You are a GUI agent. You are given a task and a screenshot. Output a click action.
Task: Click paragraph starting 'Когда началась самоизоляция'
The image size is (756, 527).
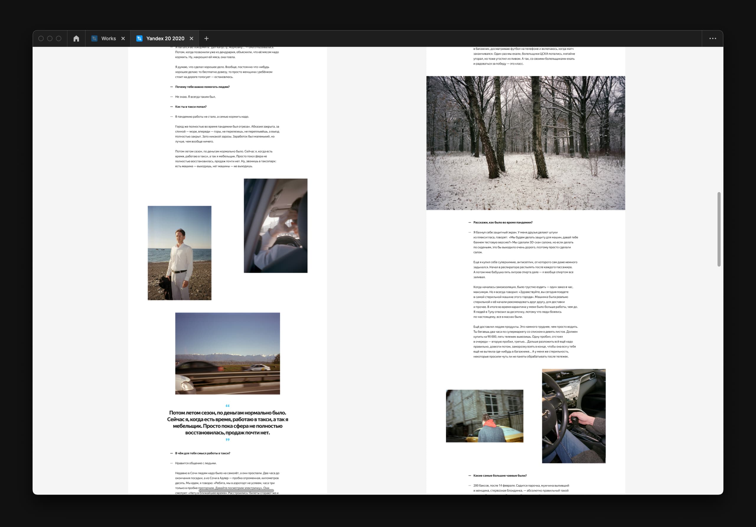[x=526, y=302]
